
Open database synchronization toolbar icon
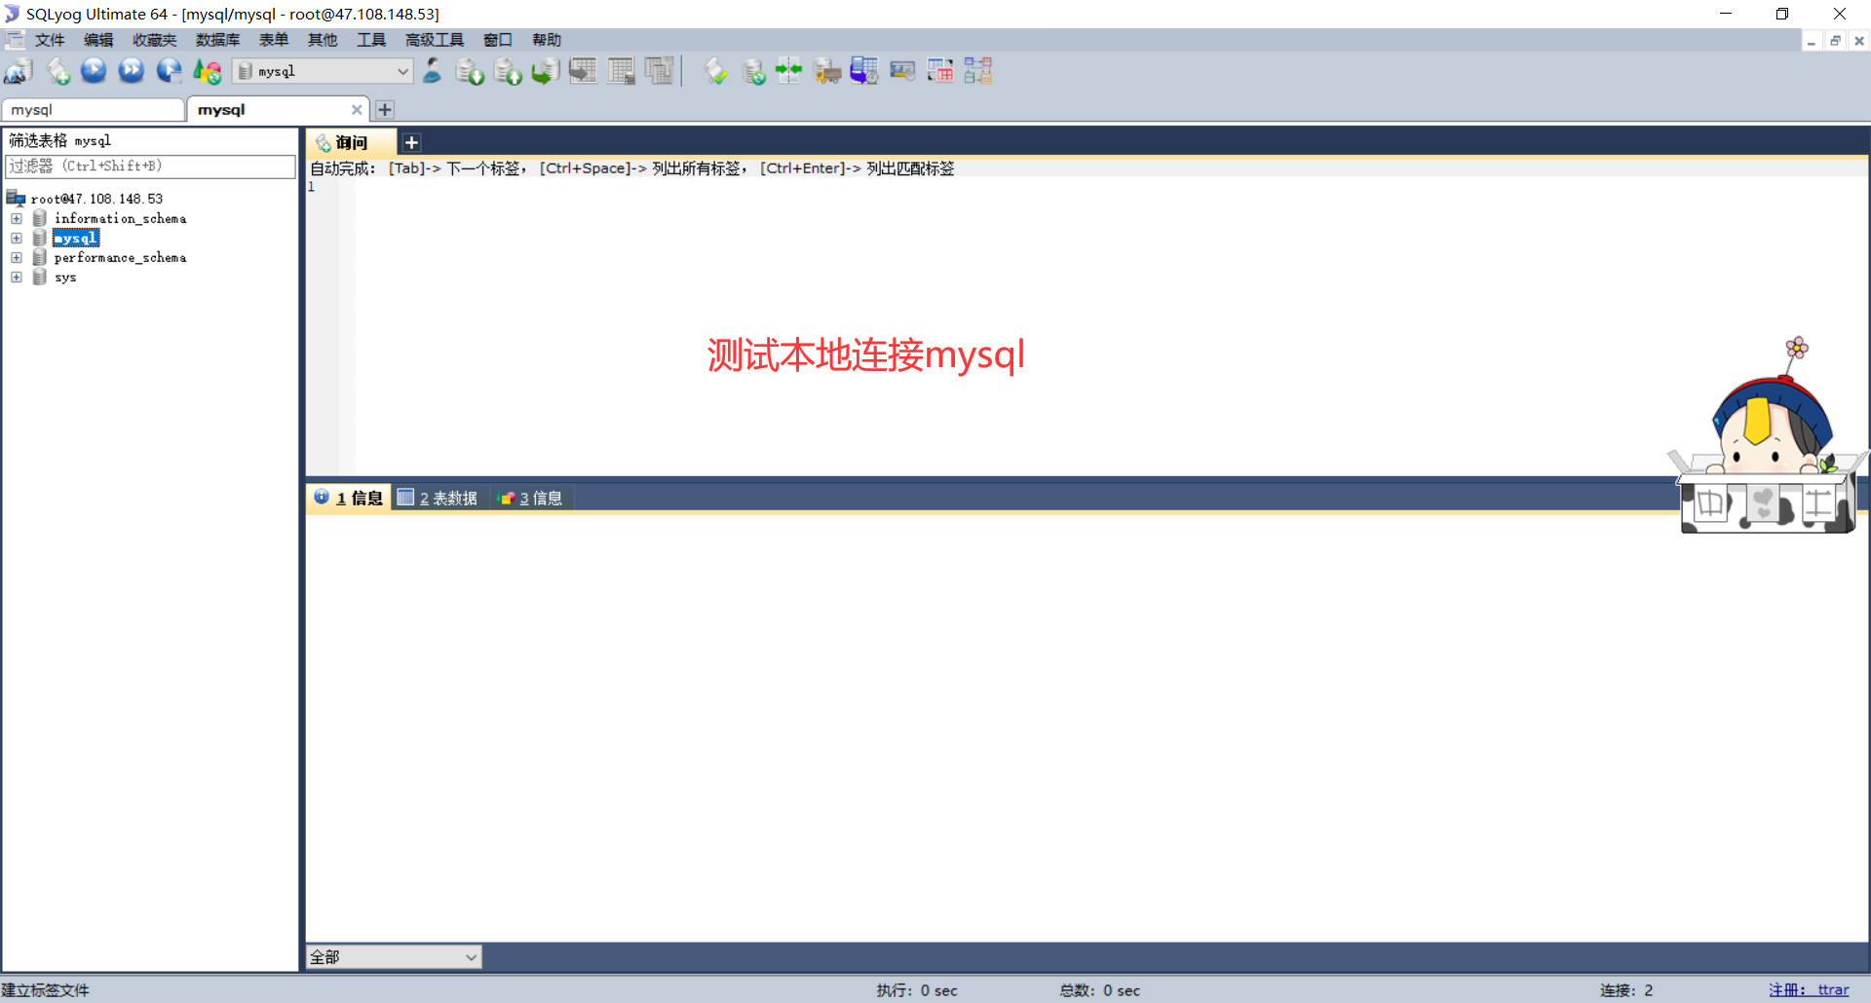point(753,71)
